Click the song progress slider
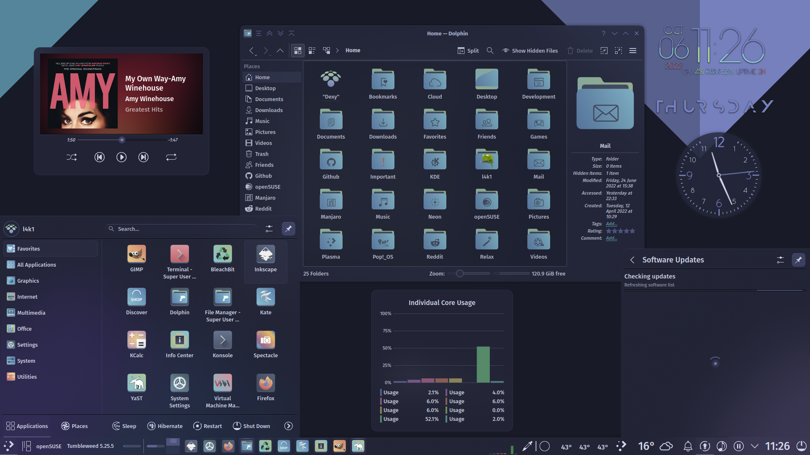Image resolution: width=810 pixels, height=455 pixels. [122, 140]
